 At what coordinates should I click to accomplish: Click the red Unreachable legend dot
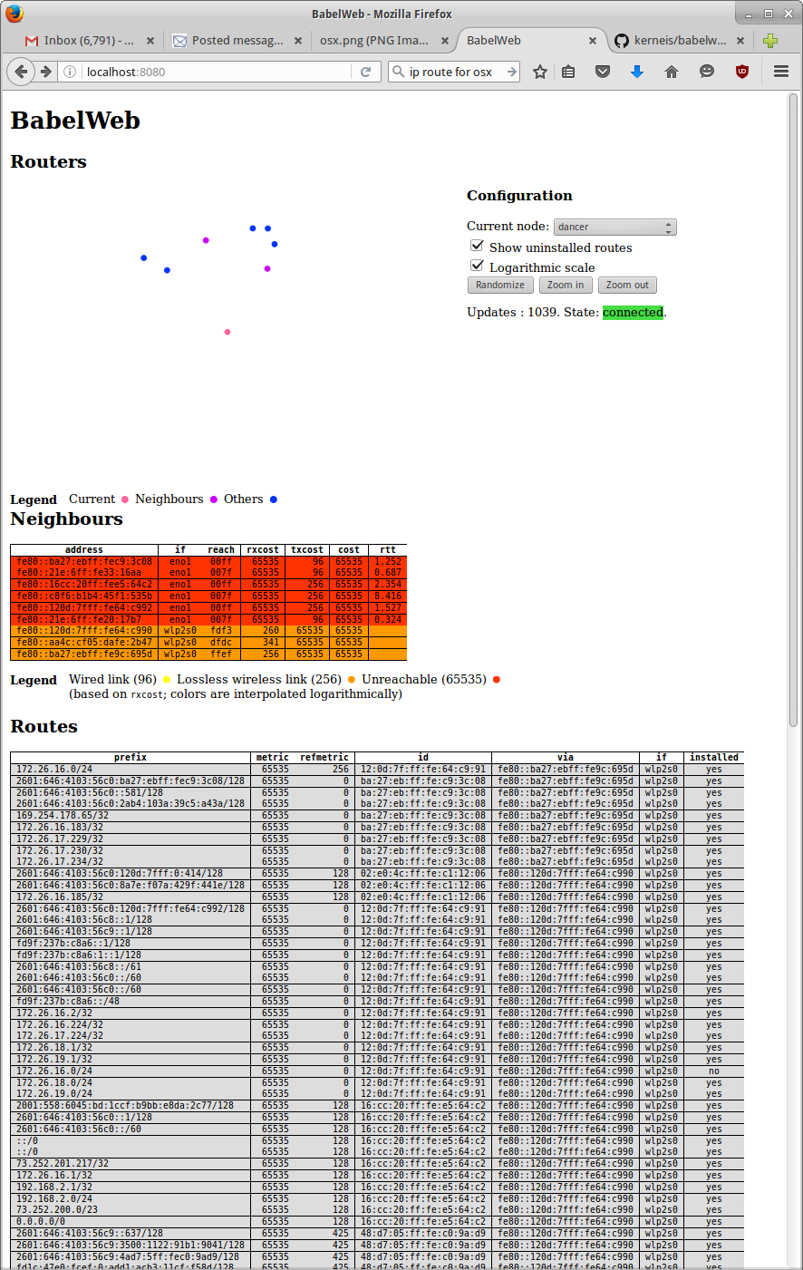click(497, 680)
